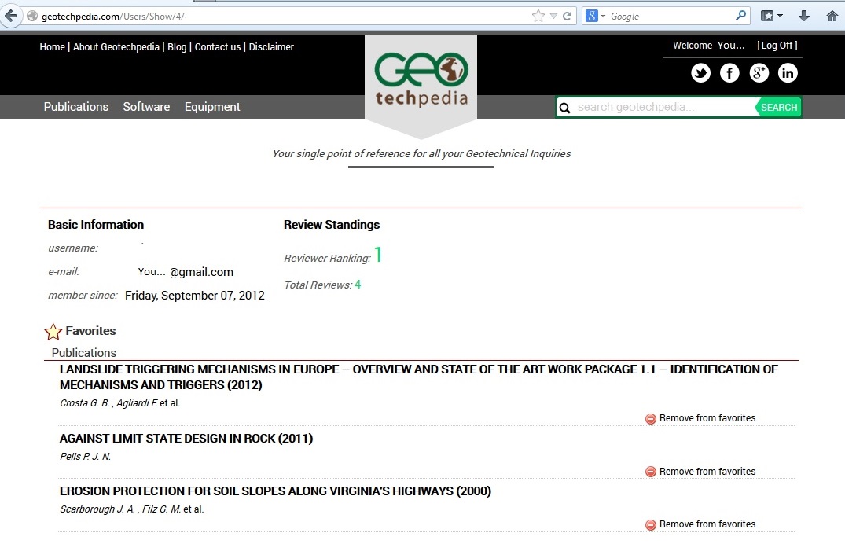
Task: Click author Crosta G. B.
Action: pos(85,403)
